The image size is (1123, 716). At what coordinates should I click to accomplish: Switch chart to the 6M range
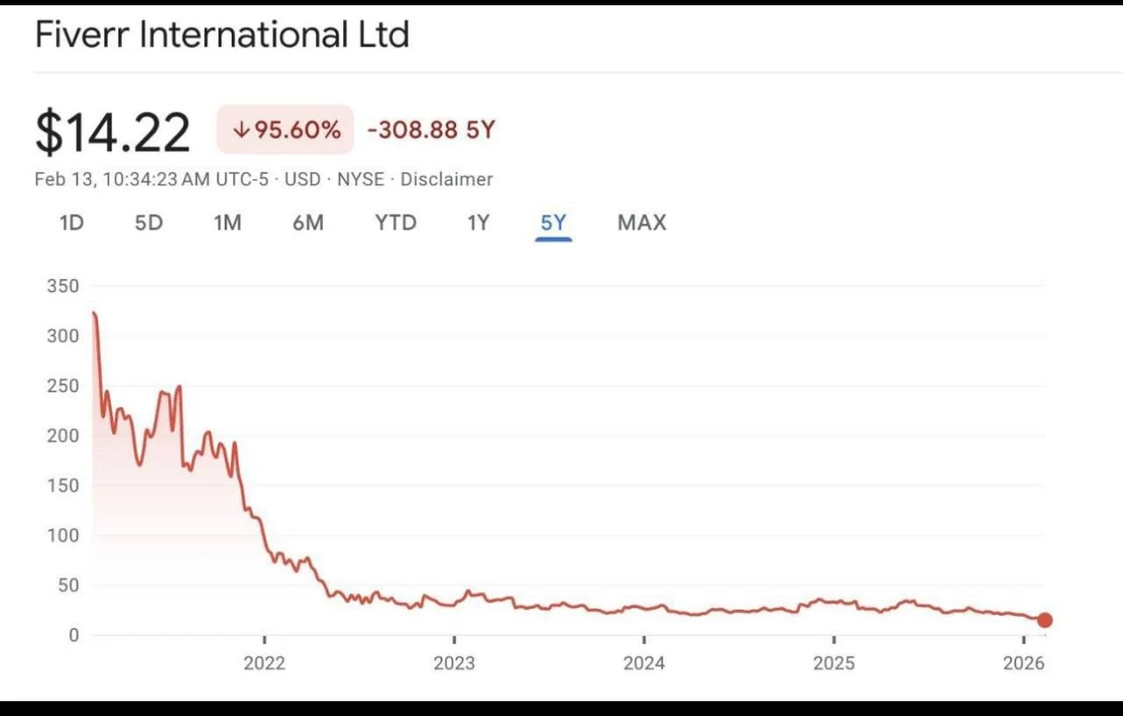click(x=308, y=223)
